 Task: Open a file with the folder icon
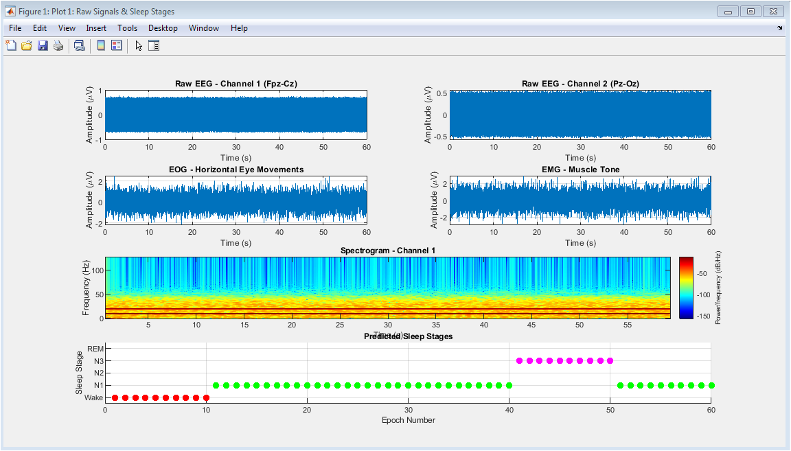27,46
